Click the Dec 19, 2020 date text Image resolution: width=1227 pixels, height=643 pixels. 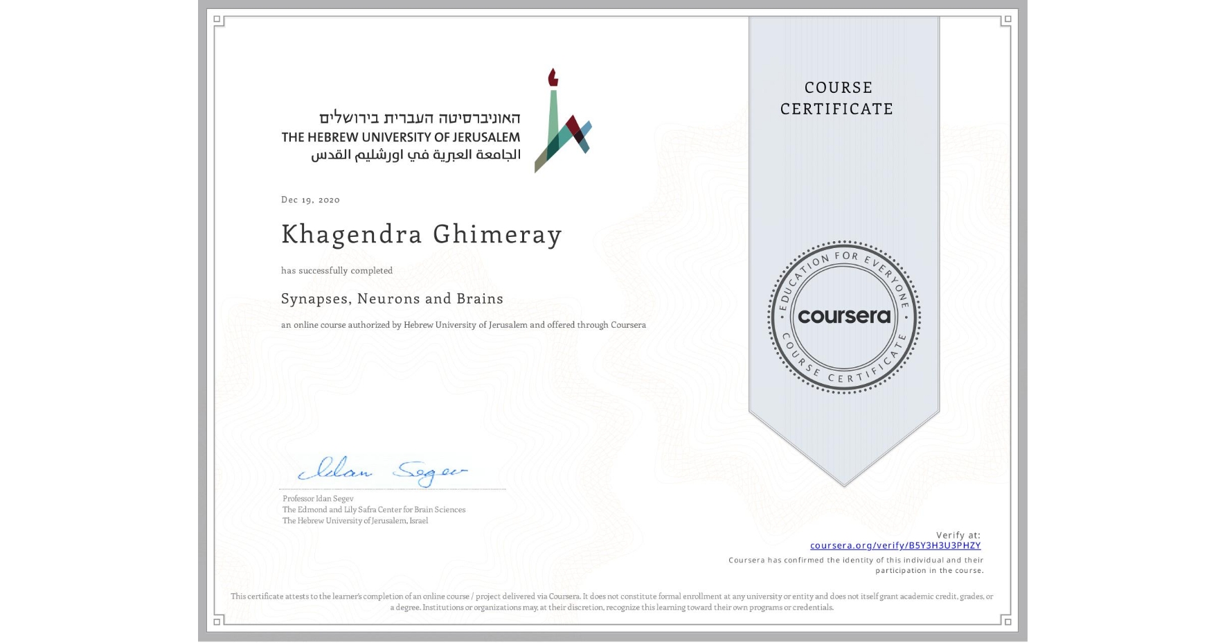click(310, 200)
